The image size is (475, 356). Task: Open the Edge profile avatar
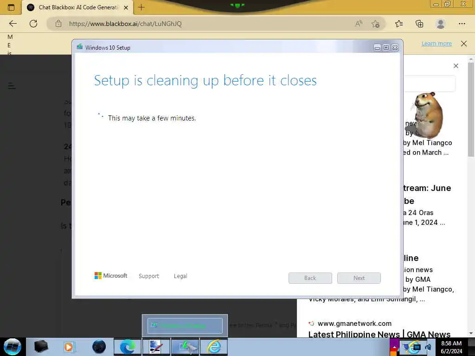pos(441,24)
